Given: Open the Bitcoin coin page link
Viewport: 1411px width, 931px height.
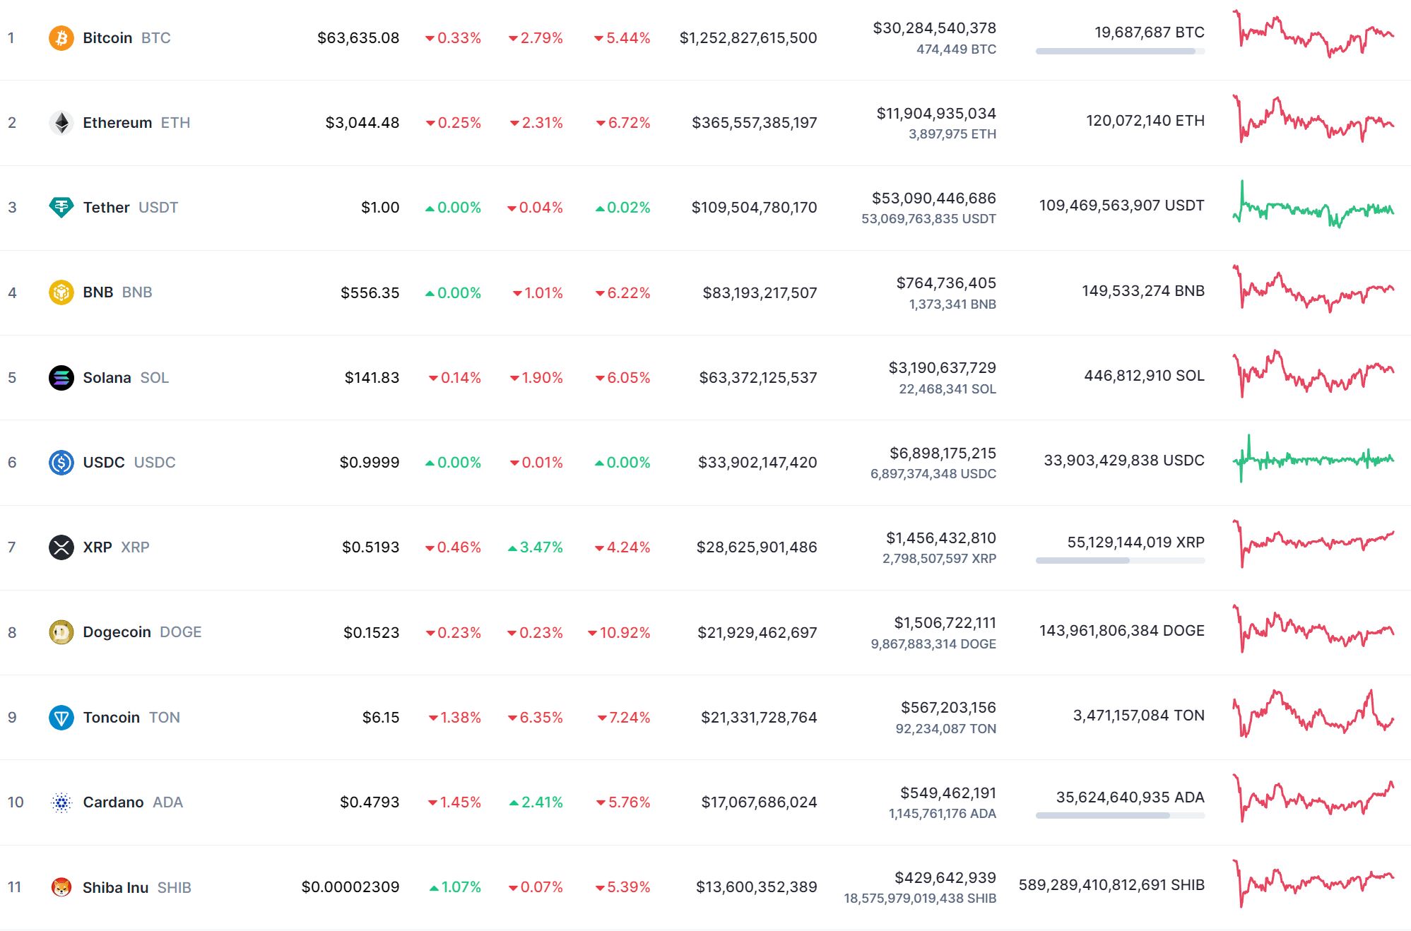Looking at the screenshot, I should pos(107,38).
